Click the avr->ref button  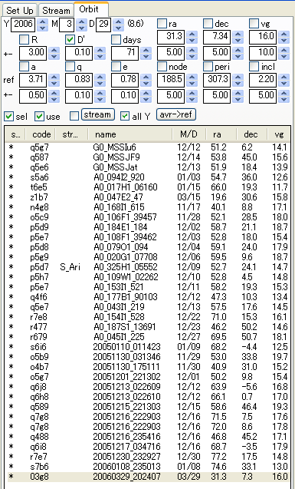coord(175,114)
